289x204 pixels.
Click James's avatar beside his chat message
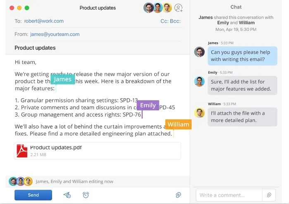[199, 52]
